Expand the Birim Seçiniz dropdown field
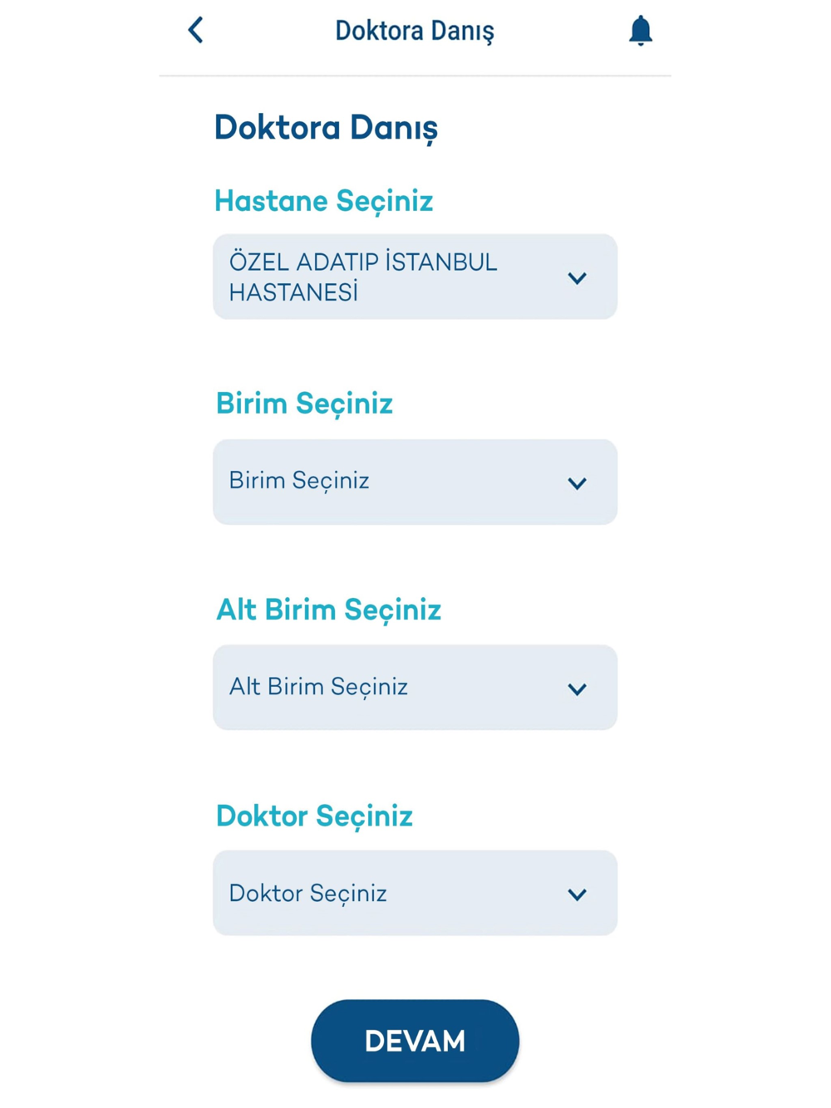 coord(415,482)
